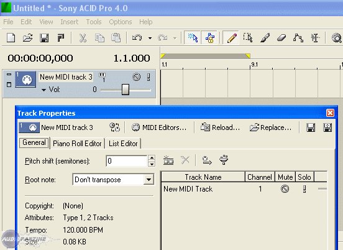
Task: Select New MIDI track 3 name in track header
Action: (66, 77)
